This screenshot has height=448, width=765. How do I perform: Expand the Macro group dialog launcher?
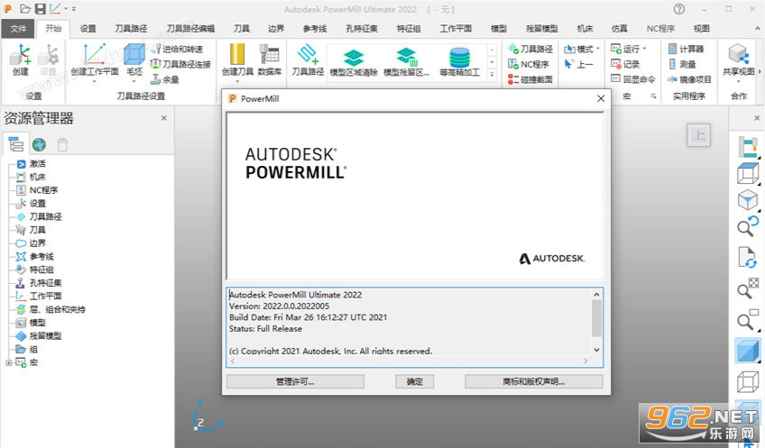point(653,96)
